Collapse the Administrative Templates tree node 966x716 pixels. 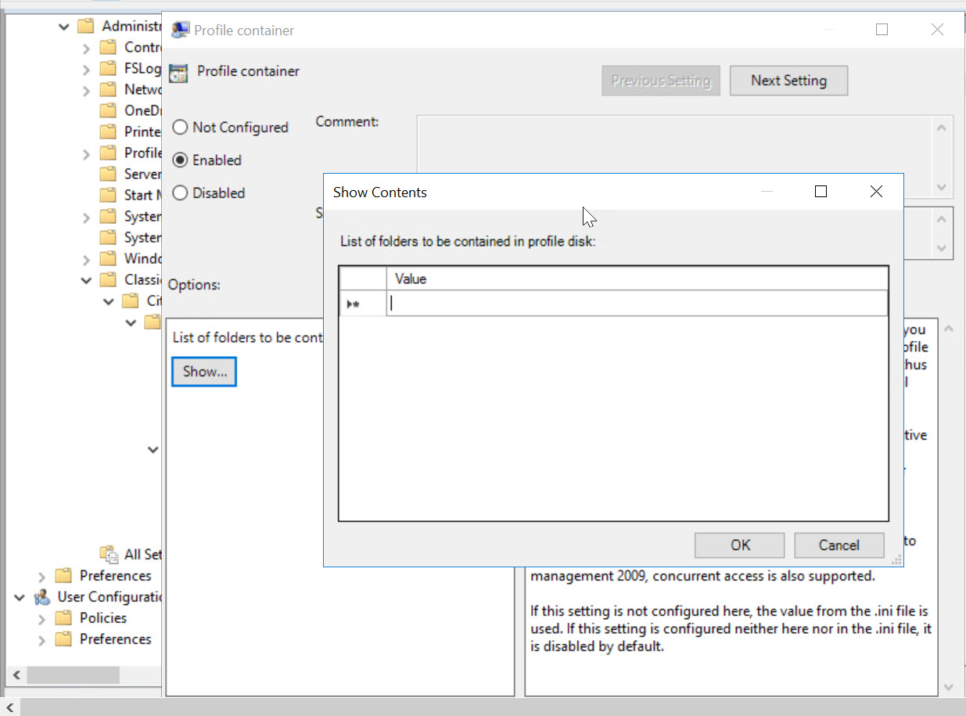(64, 27)
